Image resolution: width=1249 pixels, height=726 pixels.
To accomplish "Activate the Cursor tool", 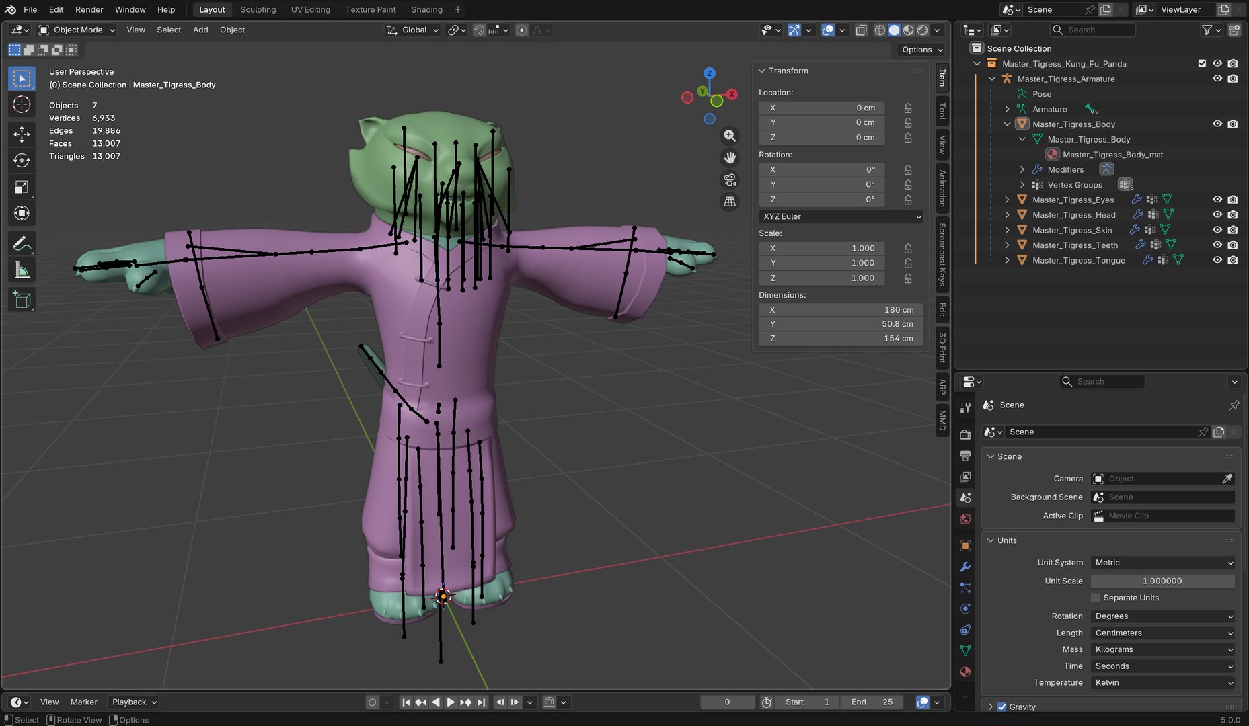I will coord(22,104).
